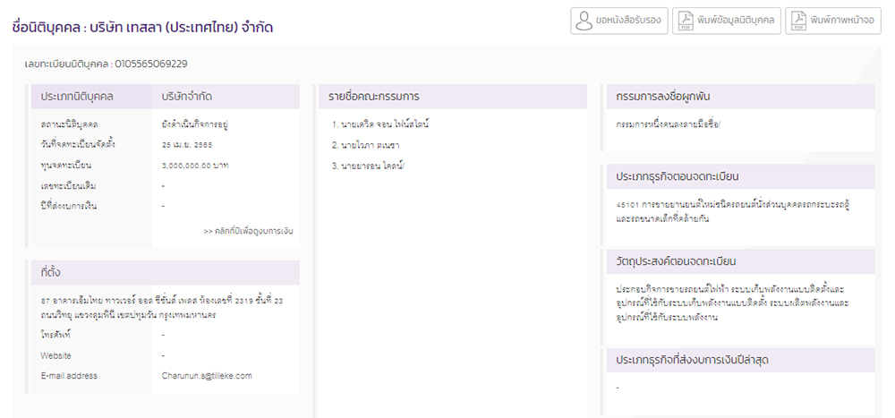Open คลิกที่ปีเพื่อดูงบการเงิน link
This screenshot has width=895, height=418.
[248, 231]
